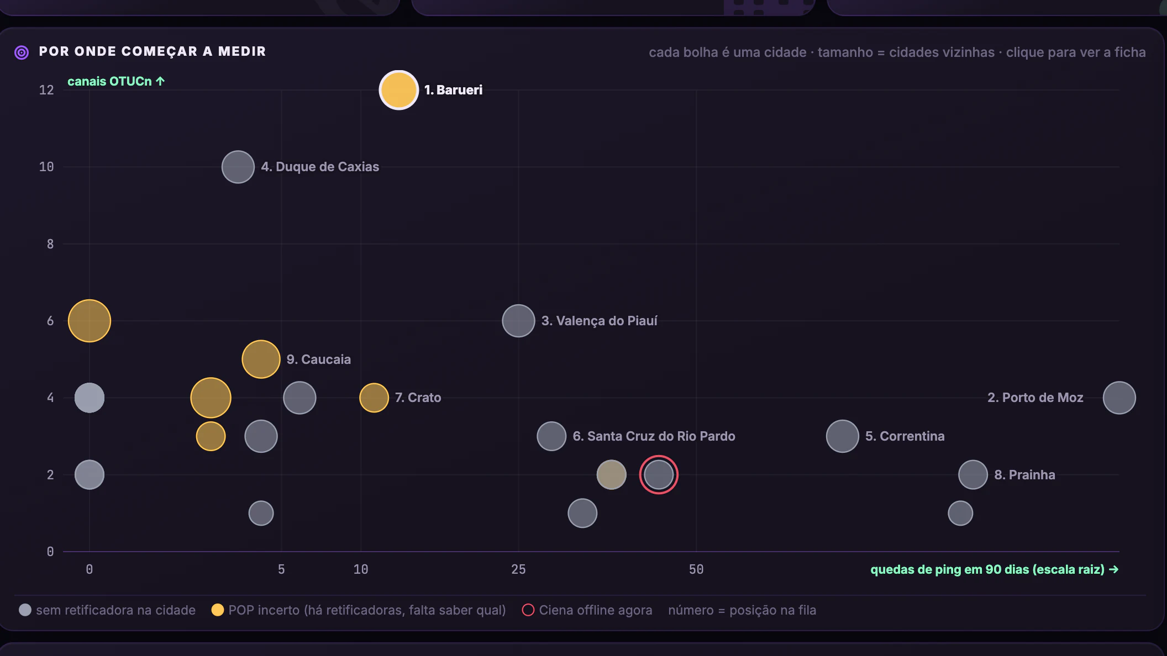Open the Crato yellow bubble
Viewport: 1167px width, 656px height.
click(374, 398)
